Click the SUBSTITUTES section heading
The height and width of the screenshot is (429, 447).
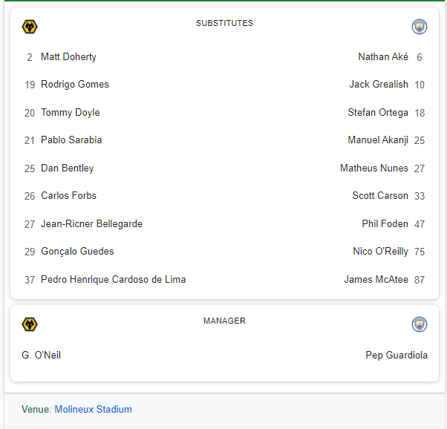pos(224,23)
